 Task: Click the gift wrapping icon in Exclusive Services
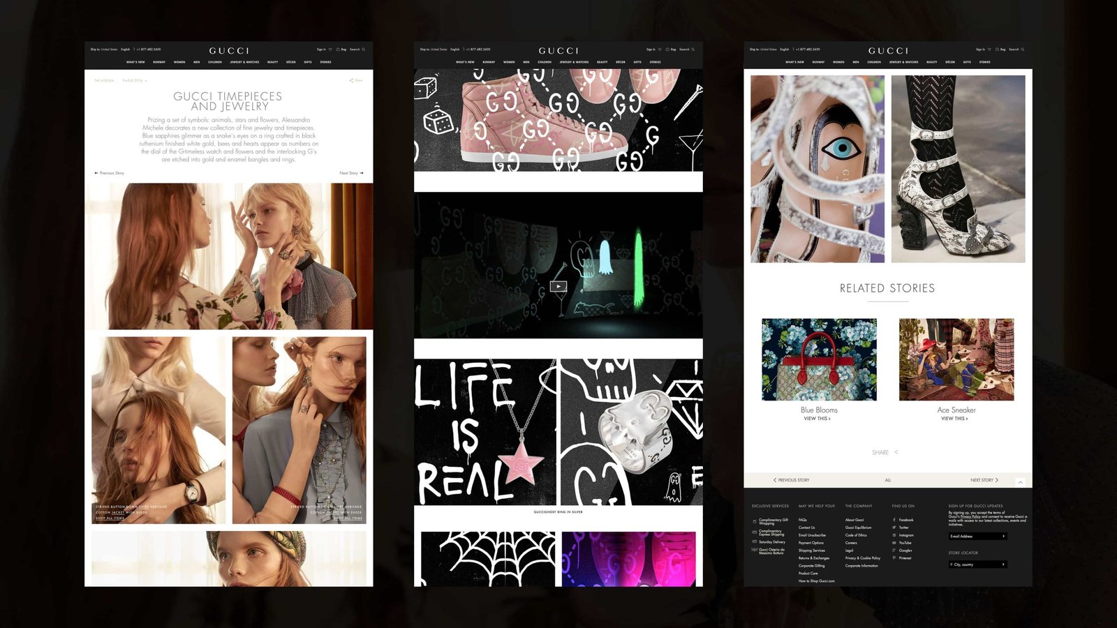click(755, 521)
